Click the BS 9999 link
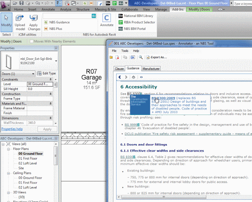 point(132,125)
